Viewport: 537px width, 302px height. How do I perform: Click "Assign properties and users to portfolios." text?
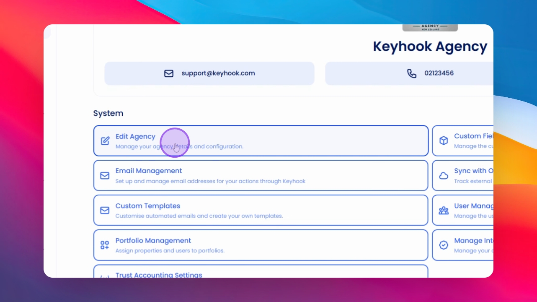pos(170,251)
